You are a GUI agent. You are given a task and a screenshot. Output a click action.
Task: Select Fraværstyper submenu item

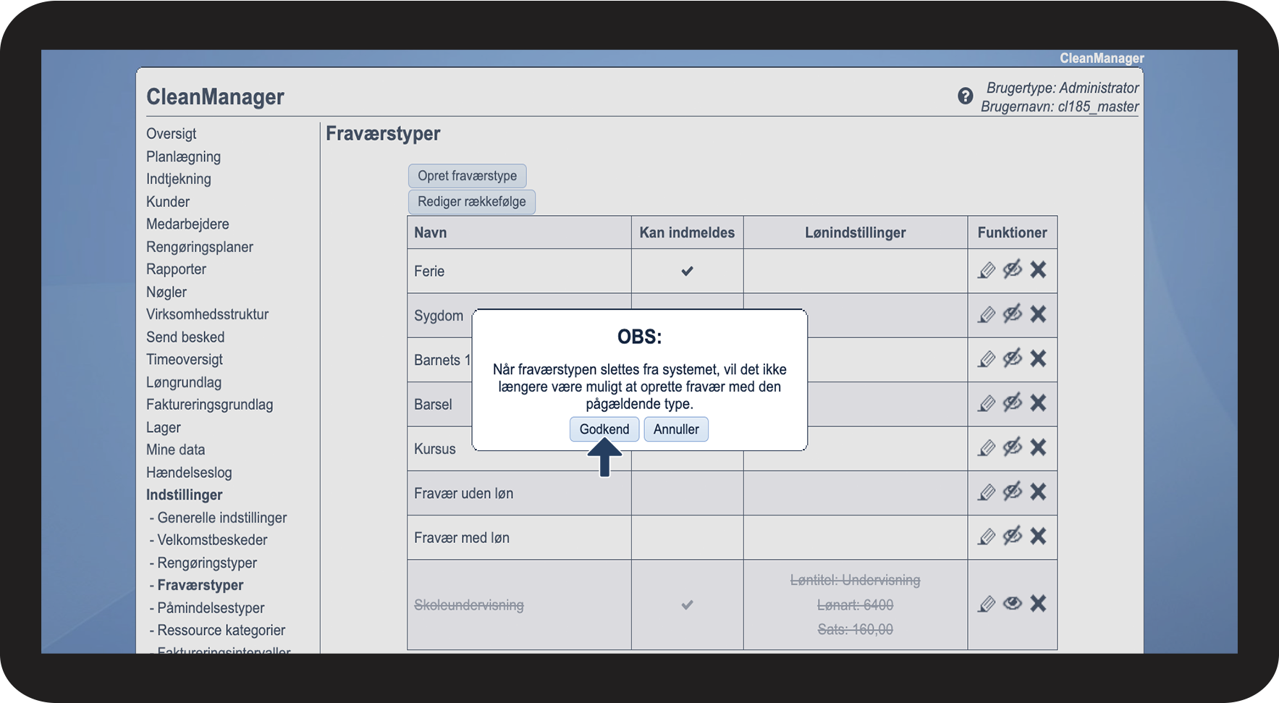[x=200, y=586]
